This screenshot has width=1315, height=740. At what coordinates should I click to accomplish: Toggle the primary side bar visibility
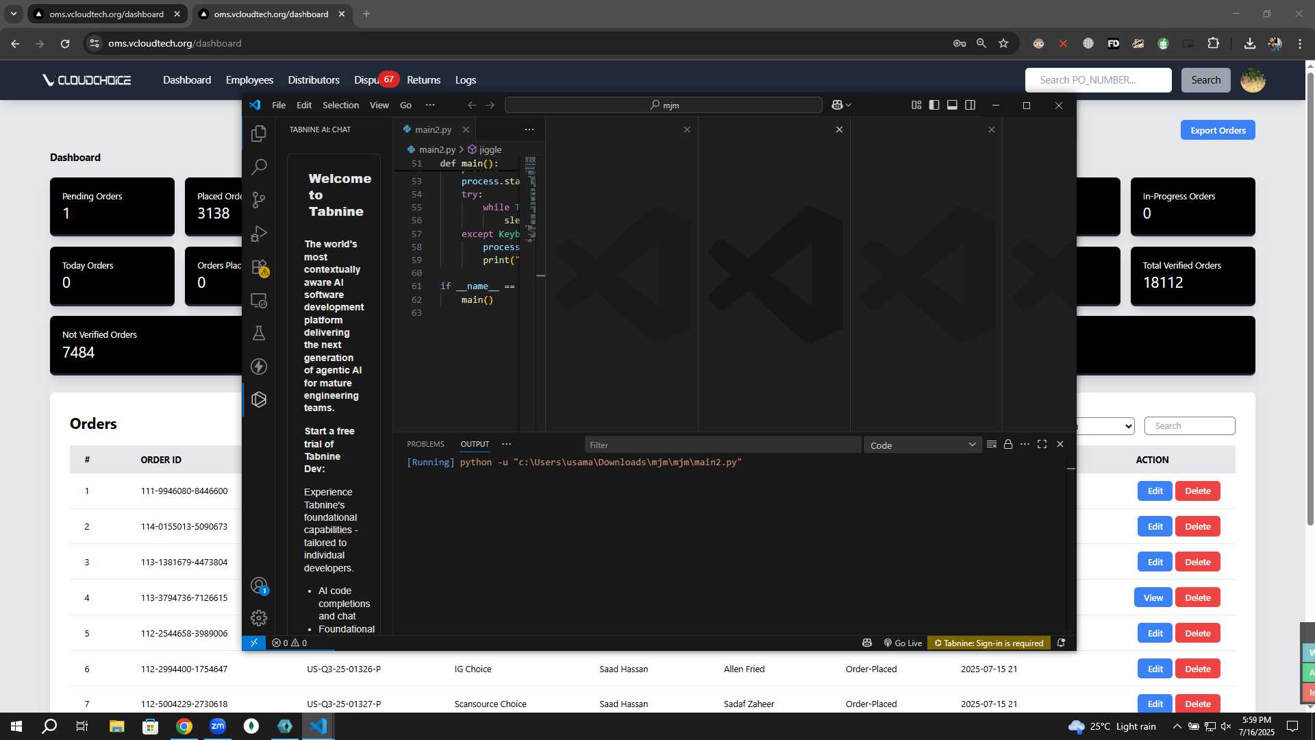(934, 105)
